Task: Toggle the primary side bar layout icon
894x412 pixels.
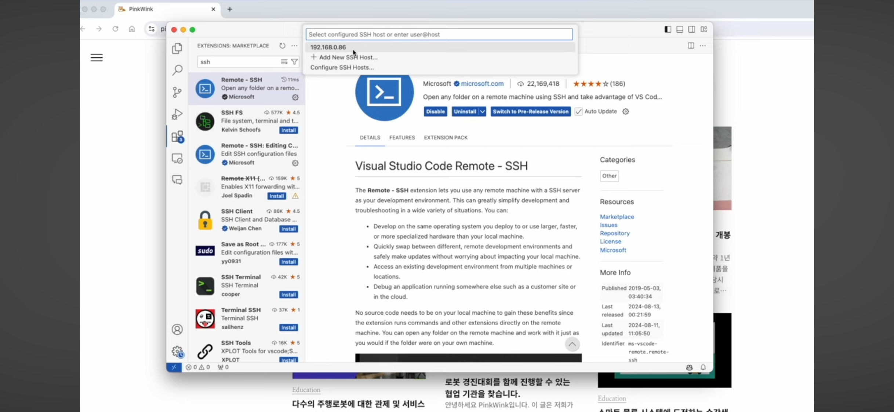Action: [x=668, y=29]
